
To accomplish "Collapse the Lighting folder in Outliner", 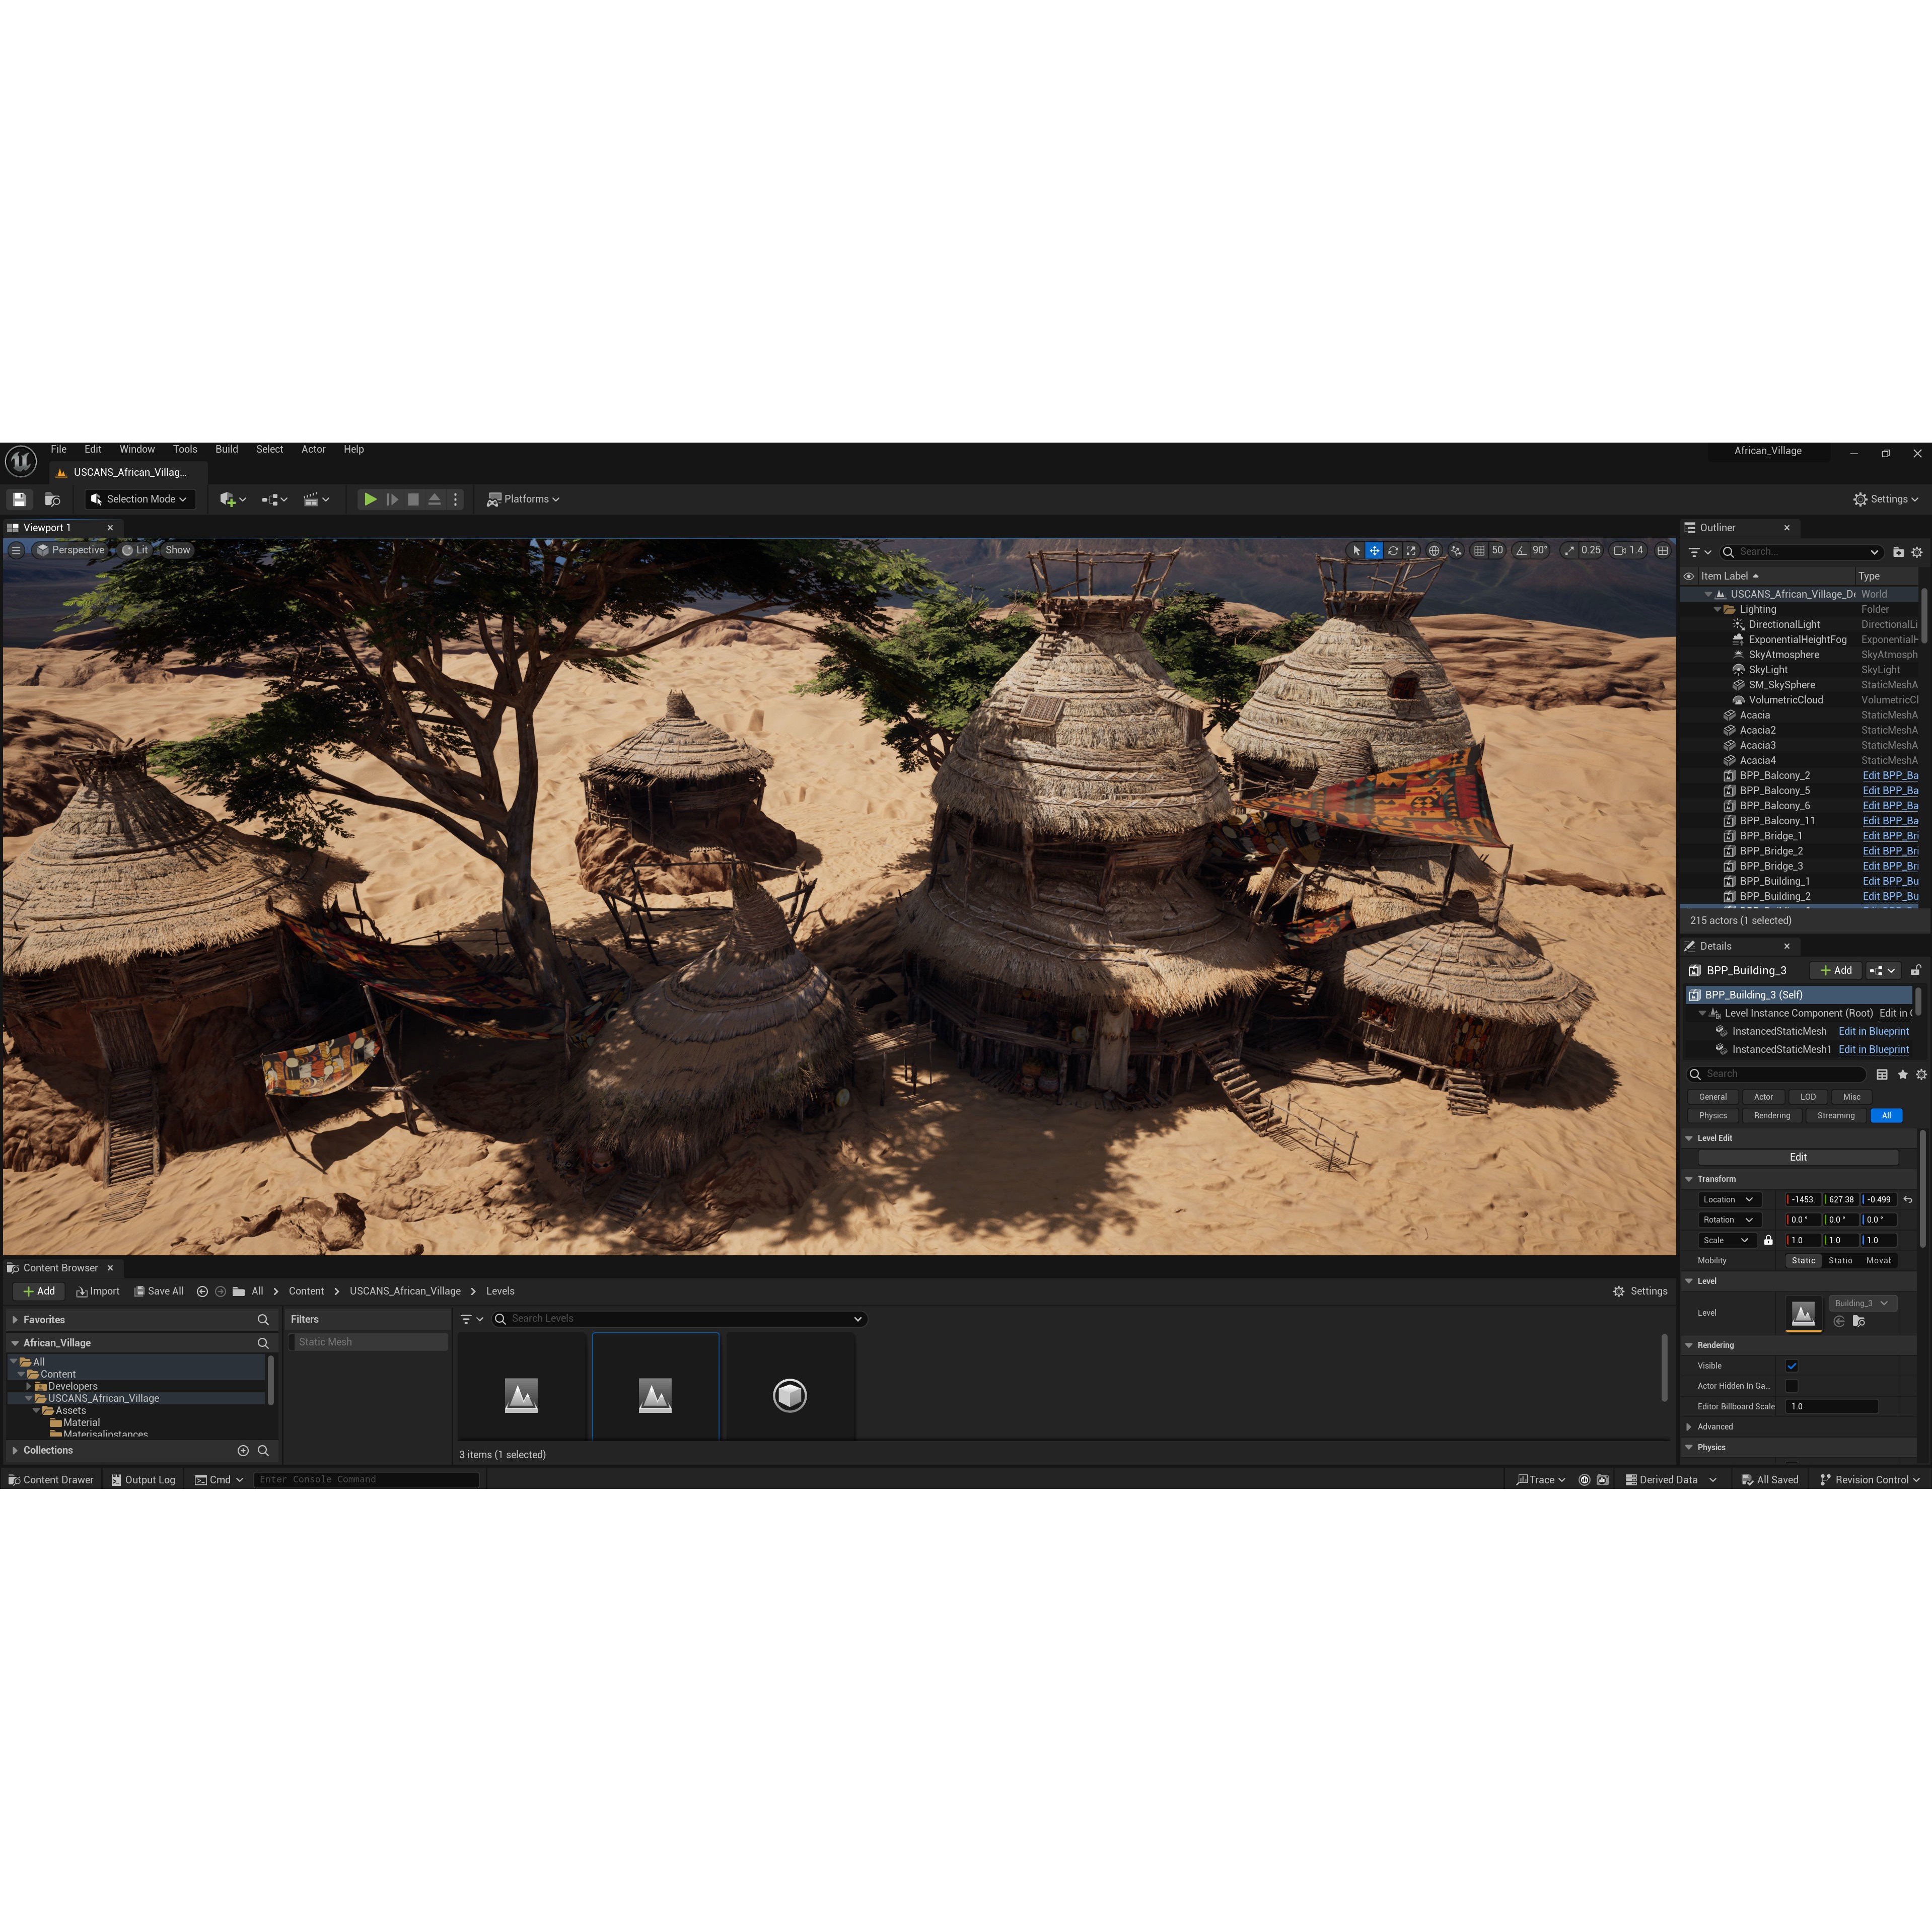I will click(1717, 609).
